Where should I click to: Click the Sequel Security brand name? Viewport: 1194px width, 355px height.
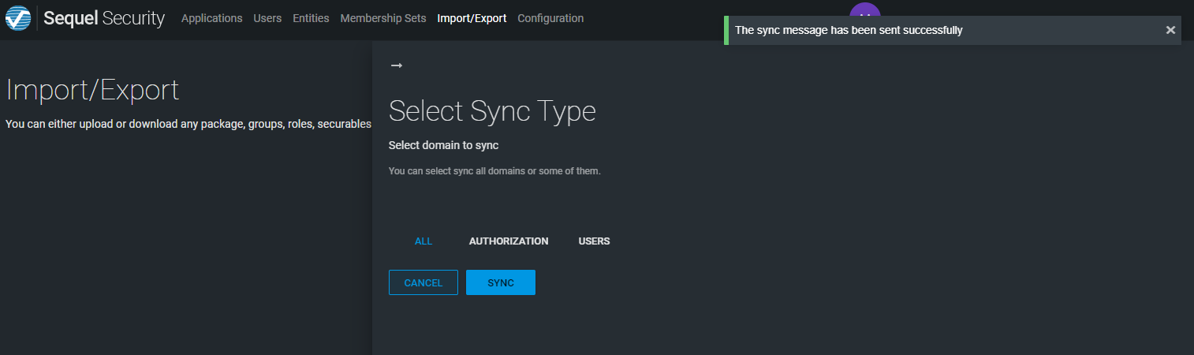coord(104,18)
